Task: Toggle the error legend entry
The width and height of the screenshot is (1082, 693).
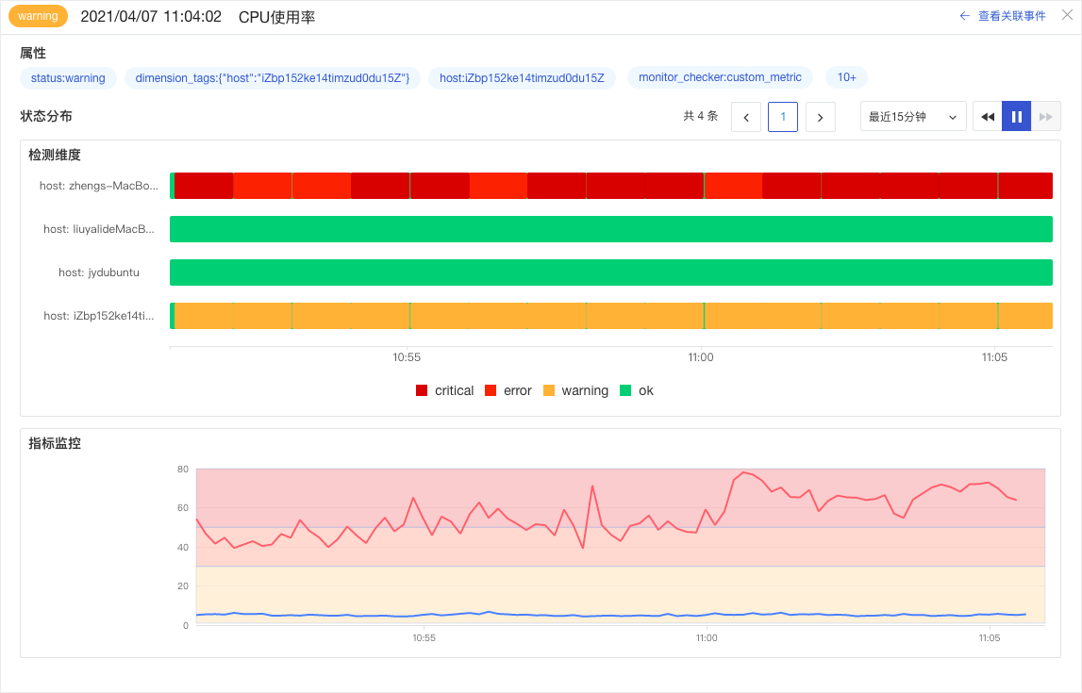Action: [508, 390]
